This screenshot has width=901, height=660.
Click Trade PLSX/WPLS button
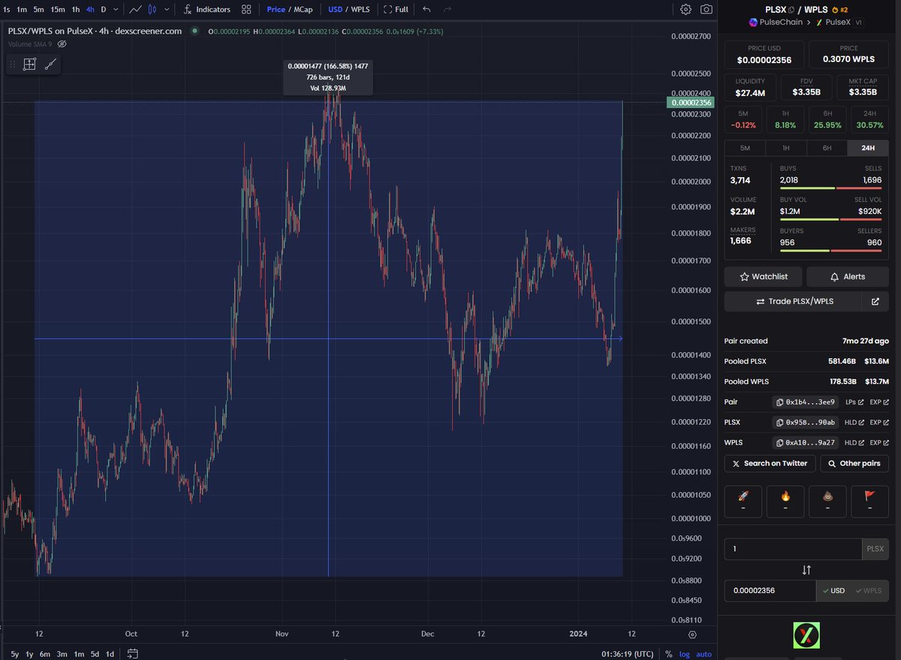coord(792,301)
